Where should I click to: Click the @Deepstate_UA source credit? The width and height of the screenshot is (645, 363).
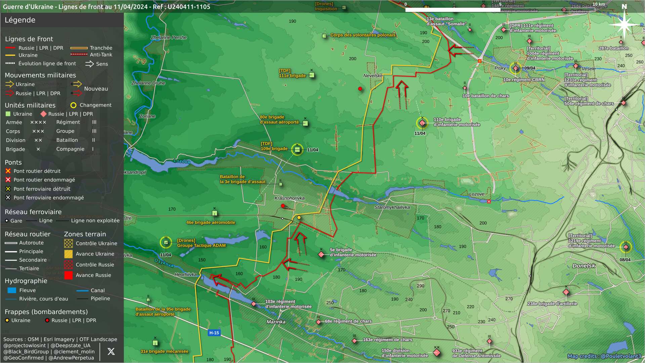point(71,346)
